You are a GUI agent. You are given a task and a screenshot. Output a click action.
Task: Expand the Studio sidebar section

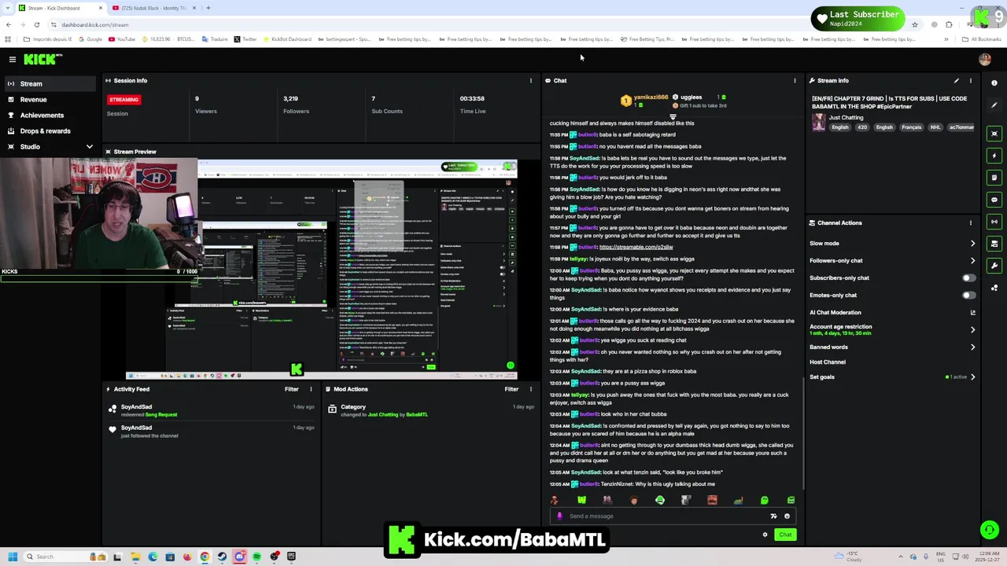[x=89, y=147]
